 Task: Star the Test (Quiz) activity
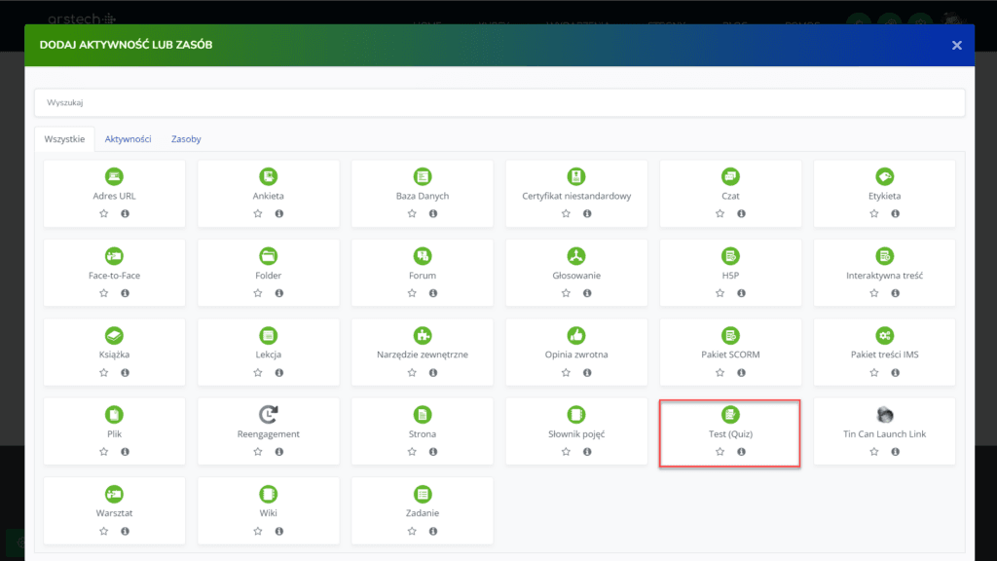pyautogui.click(x=720, y=452)
